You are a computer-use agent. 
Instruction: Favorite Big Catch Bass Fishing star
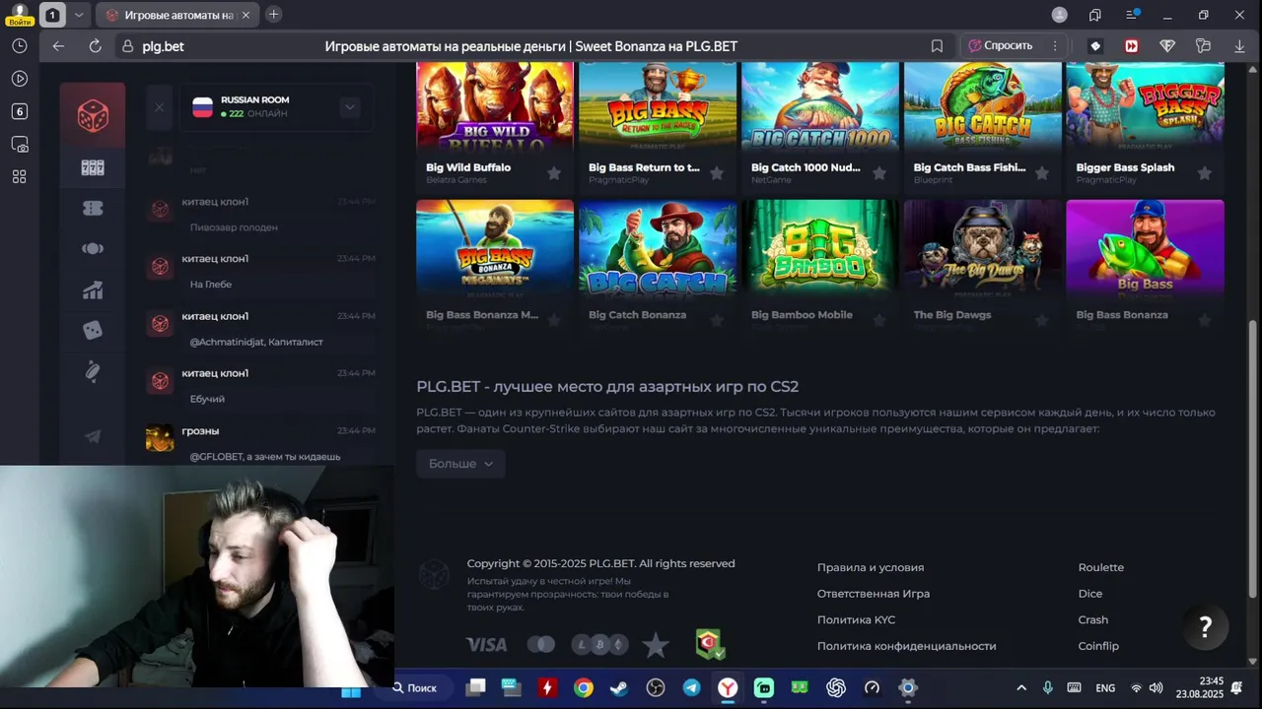pos(1042,173)
